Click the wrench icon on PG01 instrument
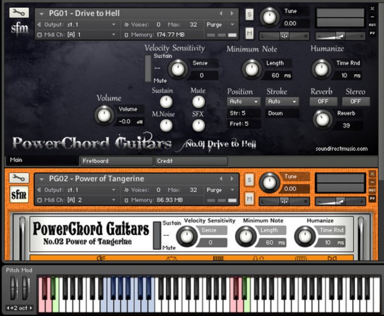Viewport: 384px width, 316px height. 19,12
